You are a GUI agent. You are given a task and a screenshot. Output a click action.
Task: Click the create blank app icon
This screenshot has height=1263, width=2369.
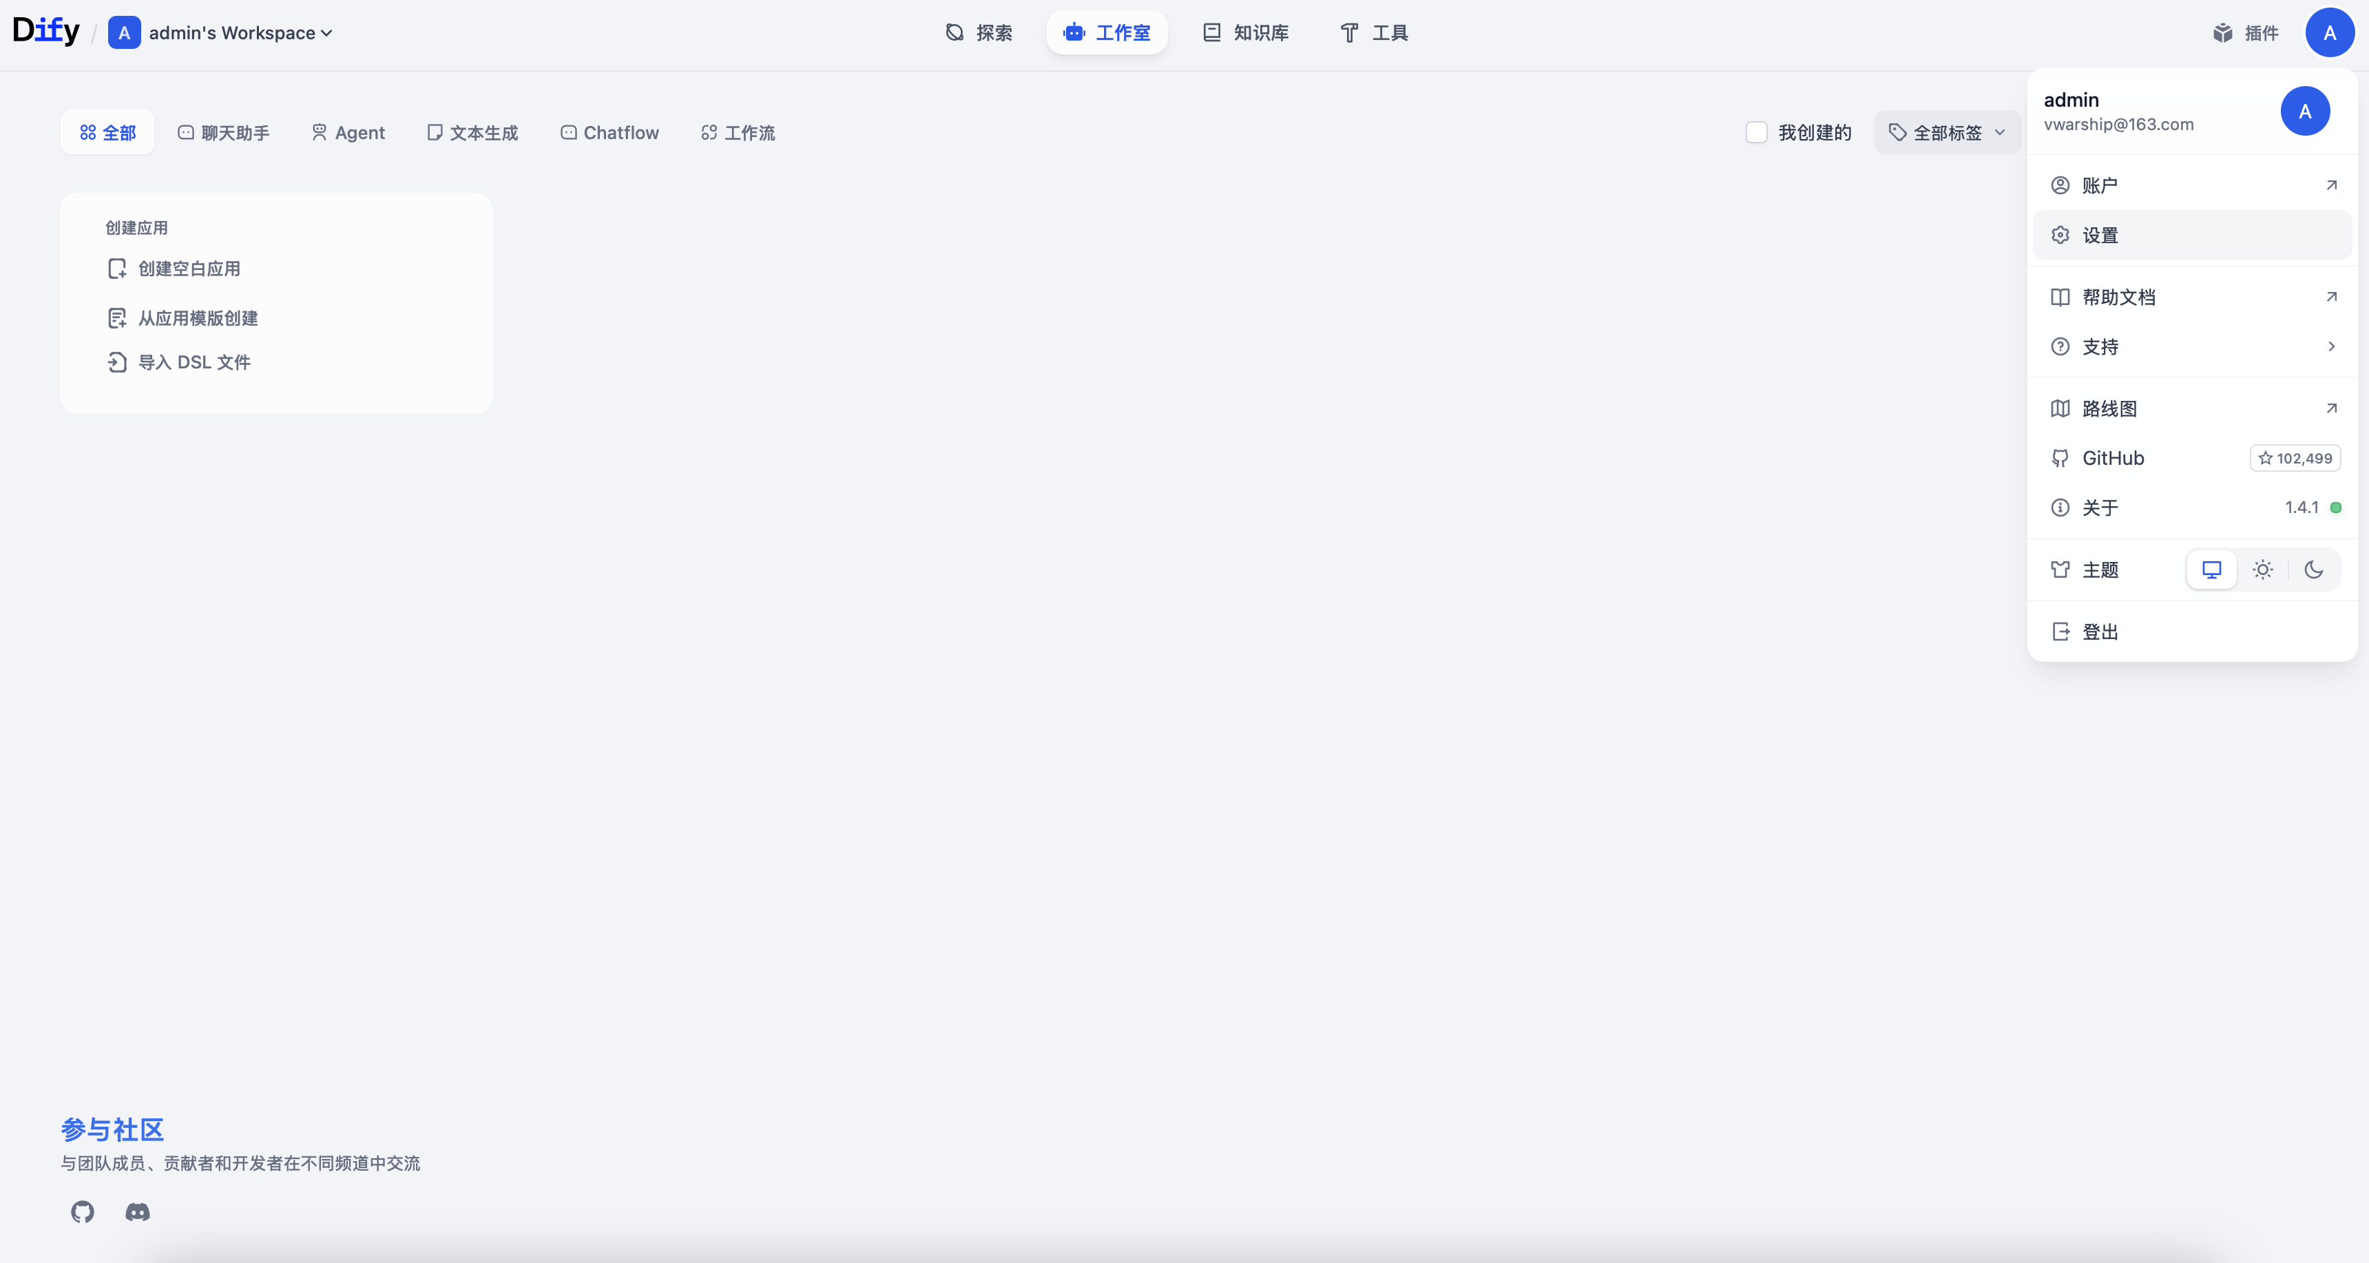(117, 269)
